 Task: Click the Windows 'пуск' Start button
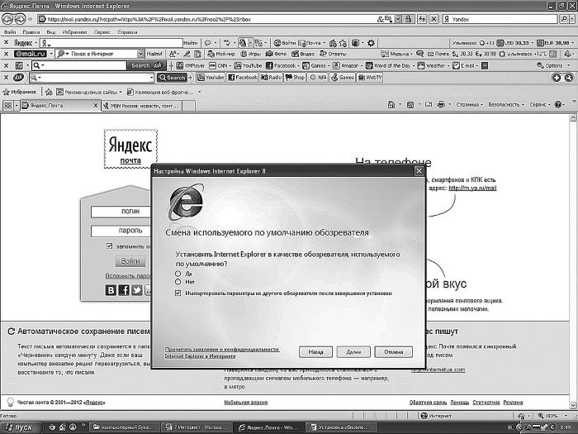(x=20, y=427)
